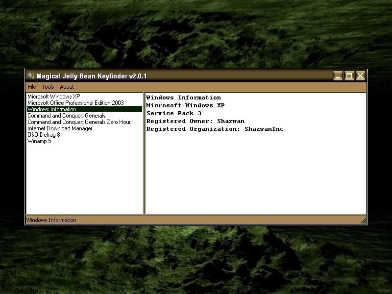Click the status bar Windows Information text
The height and width of the screenshot is (294, 392).
51,220
